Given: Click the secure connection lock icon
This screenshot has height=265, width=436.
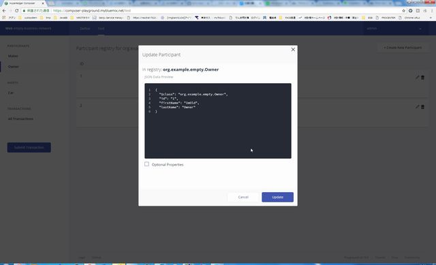Looking at the screenshot, I should coord(25,11).
